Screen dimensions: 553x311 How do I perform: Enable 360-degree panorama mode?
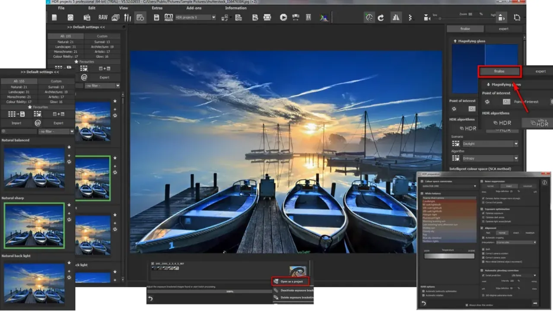(483, 295)
